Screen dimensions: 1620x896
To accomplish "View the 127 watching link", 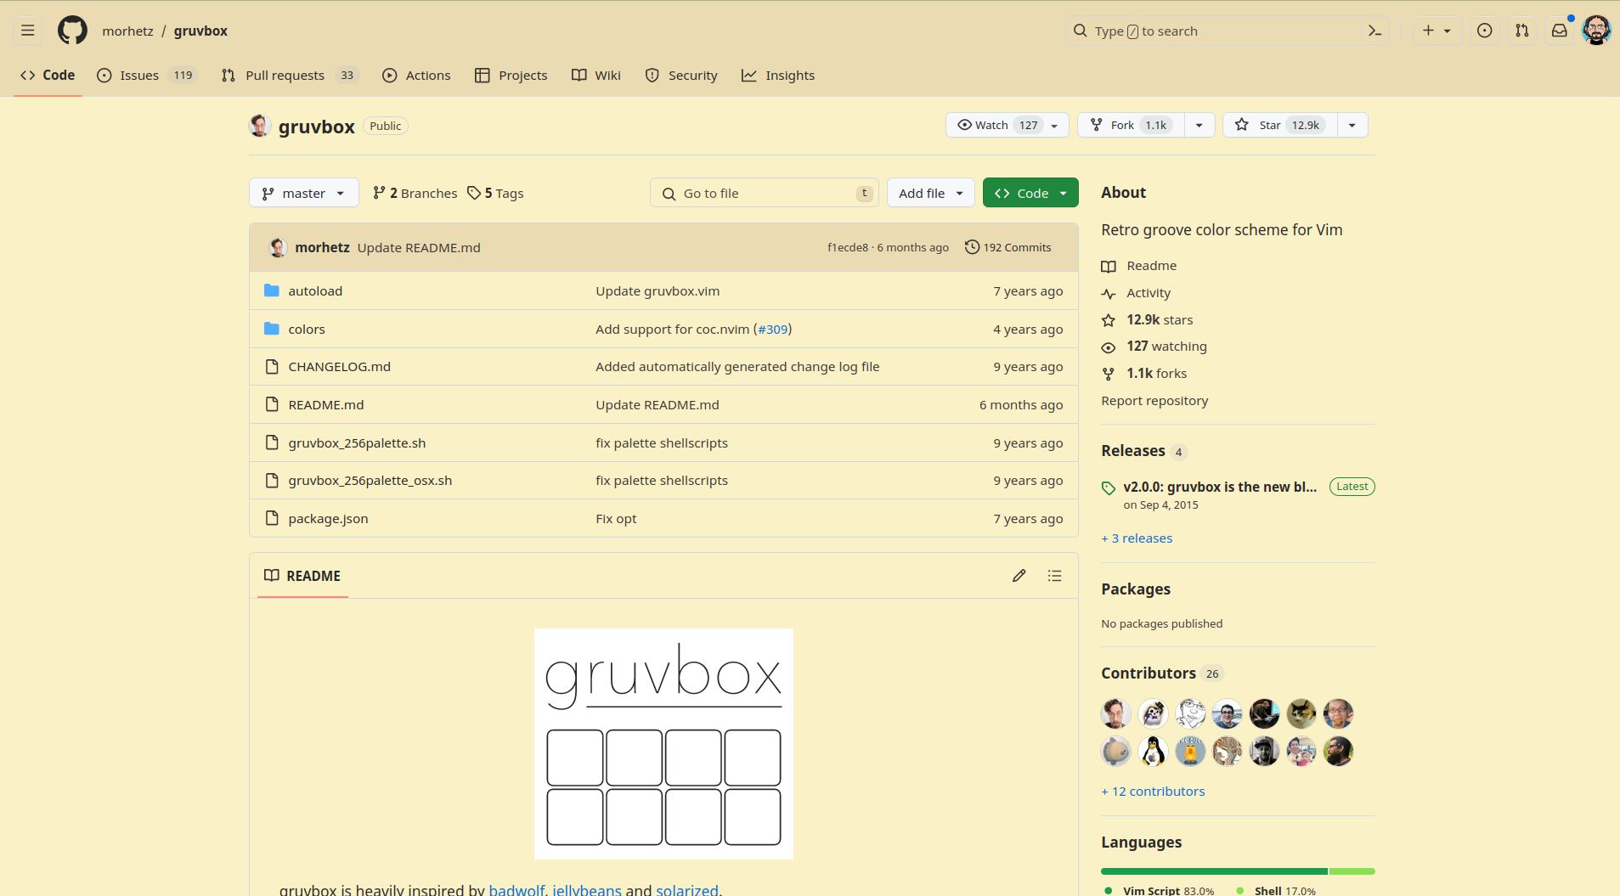I will tap(1166, 346).
